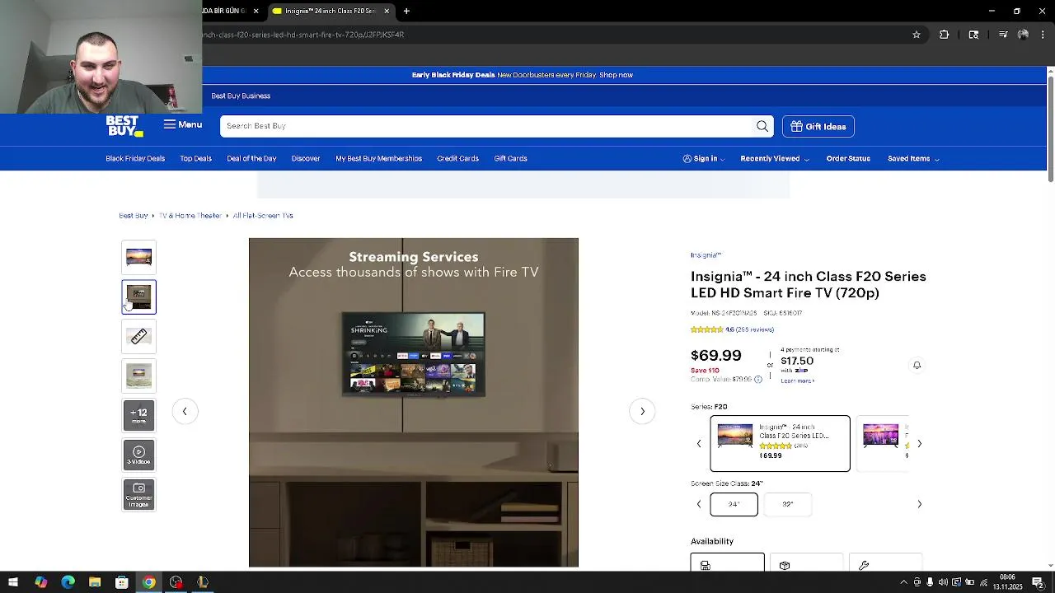Open Chrome from taskbar
This screenshot has height=593, width=1055.
(x=148, y=582)
